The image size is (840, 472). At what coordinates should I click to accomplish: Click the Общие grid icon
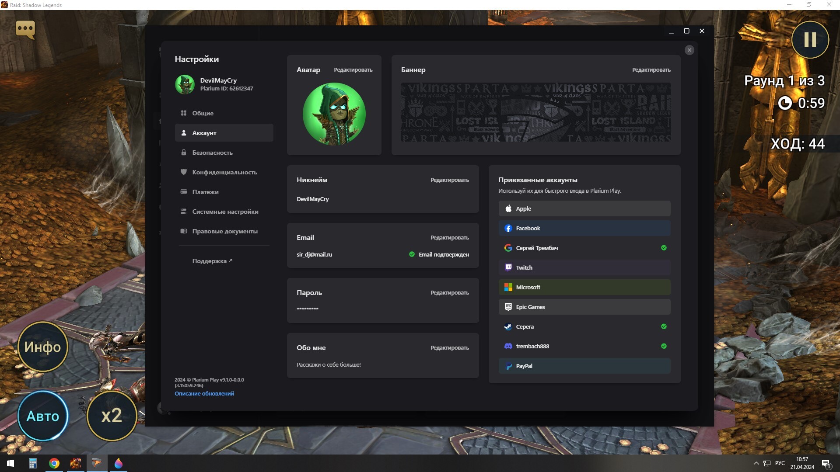pyautogui.click(x=184, y=113)
